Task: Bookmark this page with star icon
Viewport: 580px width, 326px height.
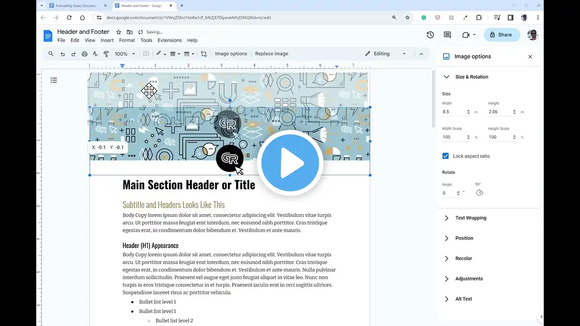Action: pos(407,18)
